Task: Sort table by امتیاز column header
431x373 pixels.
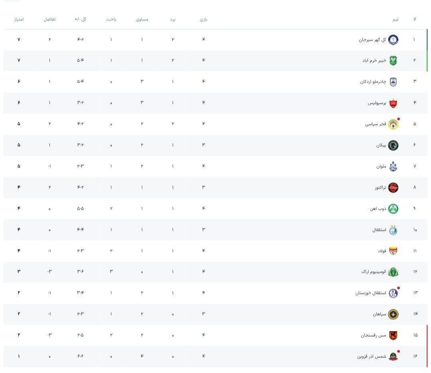Action: [19, 19]
